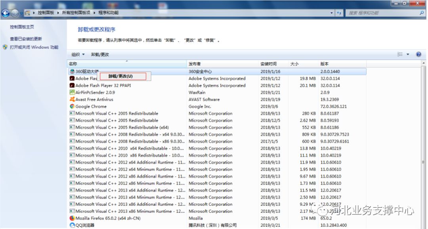428x229 pixels.
Task: Click install date 2019/3/19
Action: coord(270,99)
